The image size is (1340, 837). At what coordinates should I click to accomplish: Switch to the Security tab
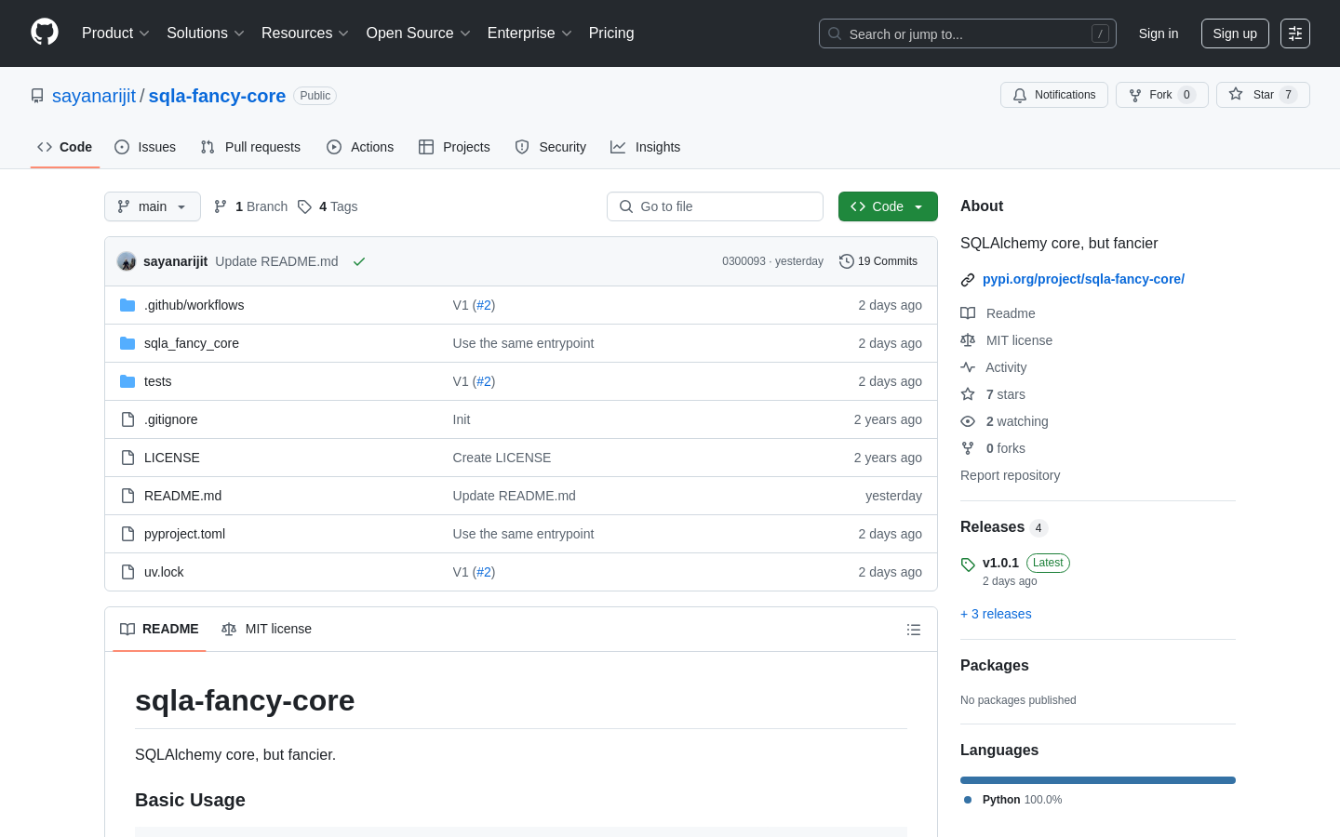pyautogui.click(x=551, y=147)
